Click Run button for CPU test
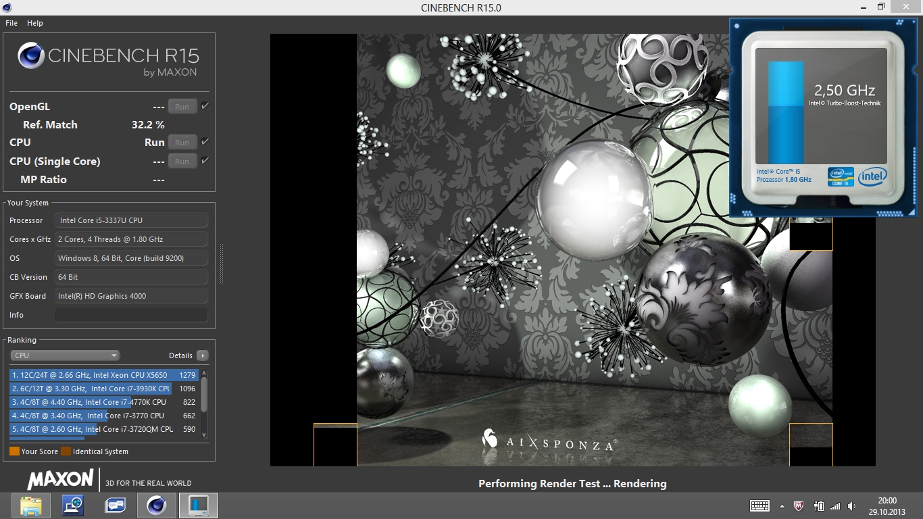 182,143
